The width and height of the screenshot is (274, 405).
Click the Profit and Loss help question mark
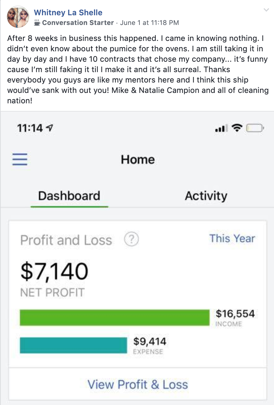pos(131,239)
